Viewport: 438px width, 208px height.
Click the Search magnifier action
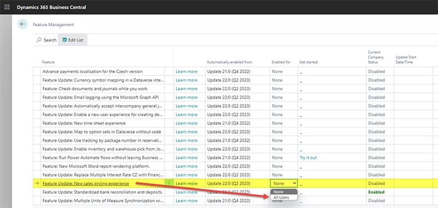click(47, 40)
